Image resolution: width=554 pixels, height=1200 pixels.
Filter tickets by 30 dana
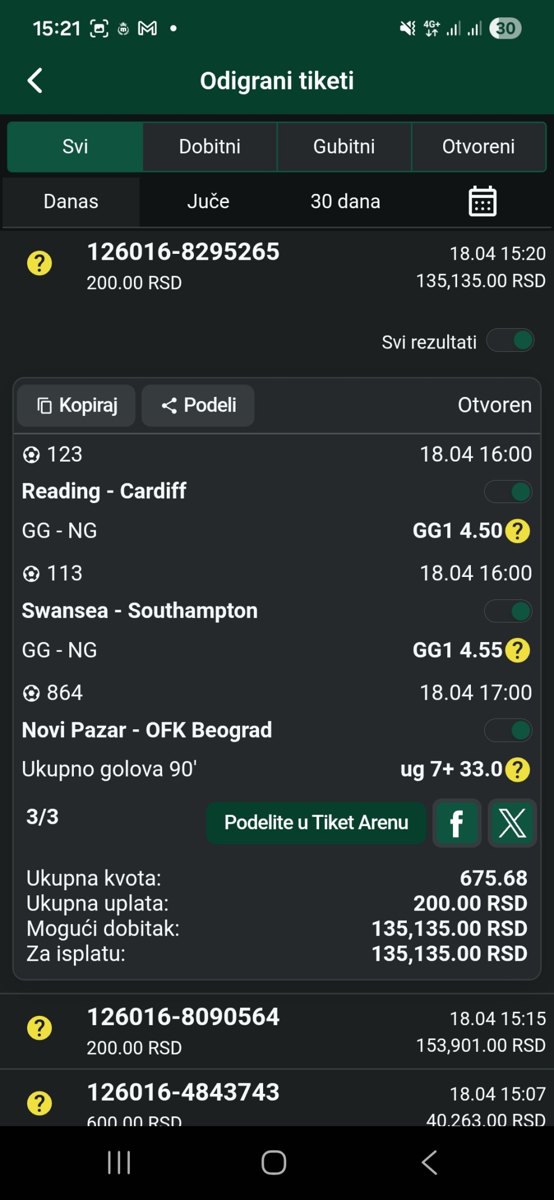coord(345,201)
